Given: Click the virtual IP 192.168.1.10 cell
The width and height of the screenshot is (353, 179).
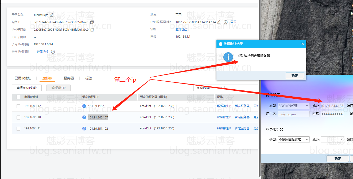Looking at the screenshot, I should click(x=33, y=117).
